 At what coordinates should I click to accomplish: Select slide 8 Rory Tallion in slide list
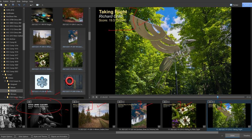click(x=48, y=116)
